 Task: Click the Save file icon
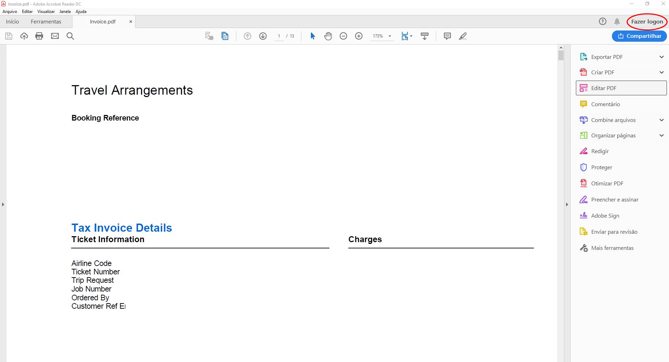pyautogui.click(x=9, y=36)
